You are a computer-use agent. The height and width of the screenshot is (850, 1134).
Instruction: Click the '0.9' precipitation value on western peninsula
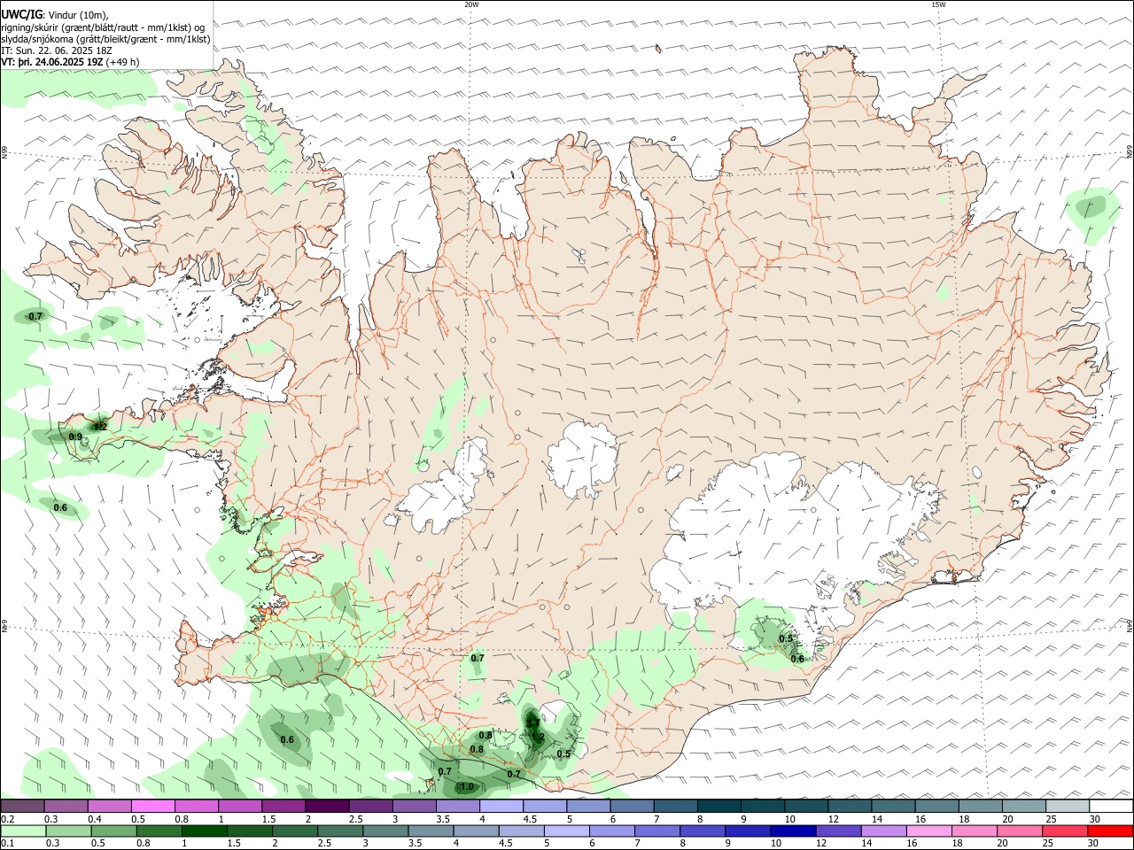coord(75,437)
